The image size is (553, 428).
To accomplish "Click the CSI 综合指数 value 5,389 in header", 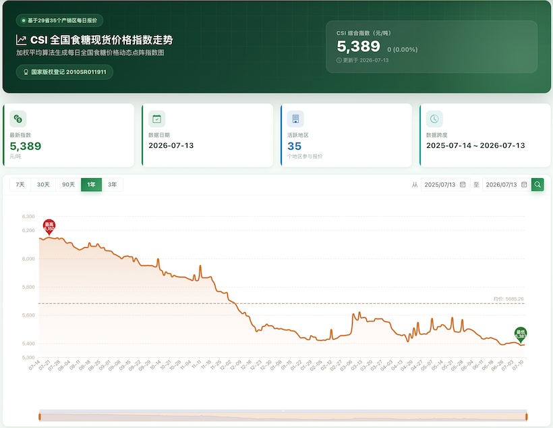I will tap(358, 47).
